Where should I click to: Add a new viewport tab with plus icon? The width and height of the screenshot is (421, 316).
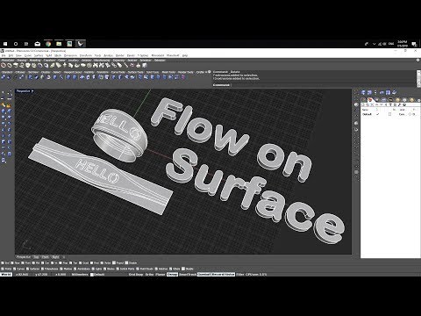pos(63,257)
